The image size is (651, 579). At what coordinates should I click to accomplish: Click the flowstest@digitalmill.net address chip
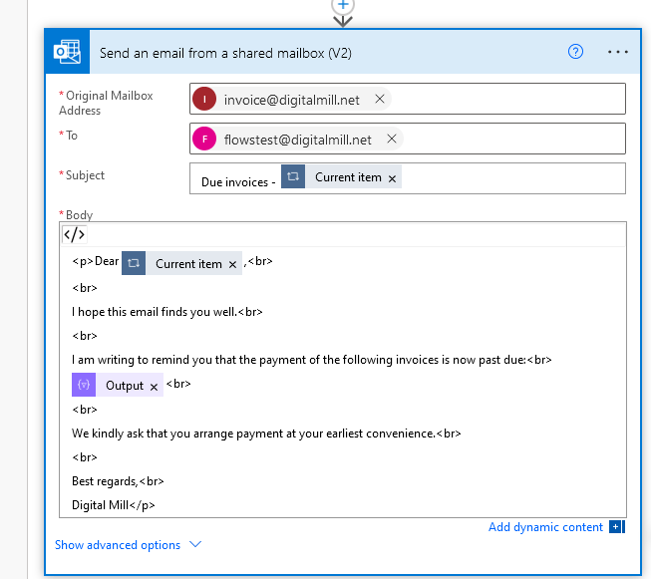tap(297, 140)
